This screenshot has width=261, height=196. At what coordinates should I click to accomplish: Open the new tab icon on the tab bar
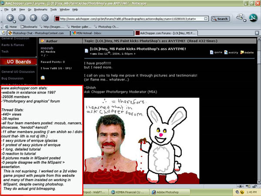coord(3,33)
